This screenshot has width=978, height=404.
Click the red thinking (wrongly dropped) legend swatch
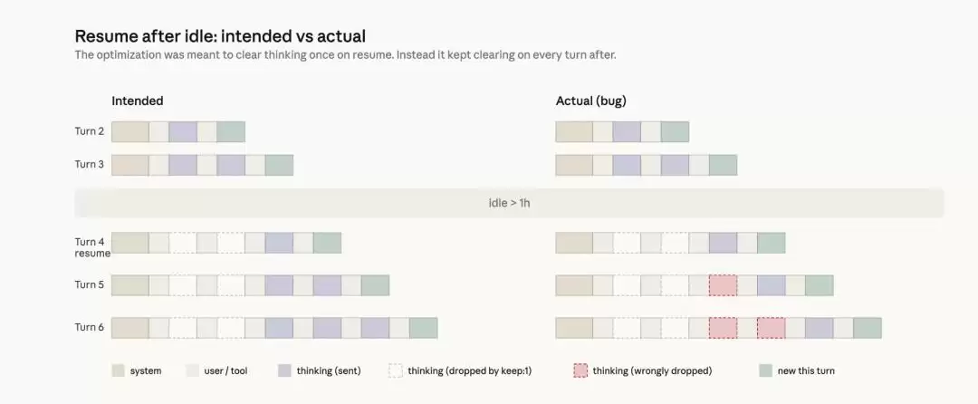580,370
